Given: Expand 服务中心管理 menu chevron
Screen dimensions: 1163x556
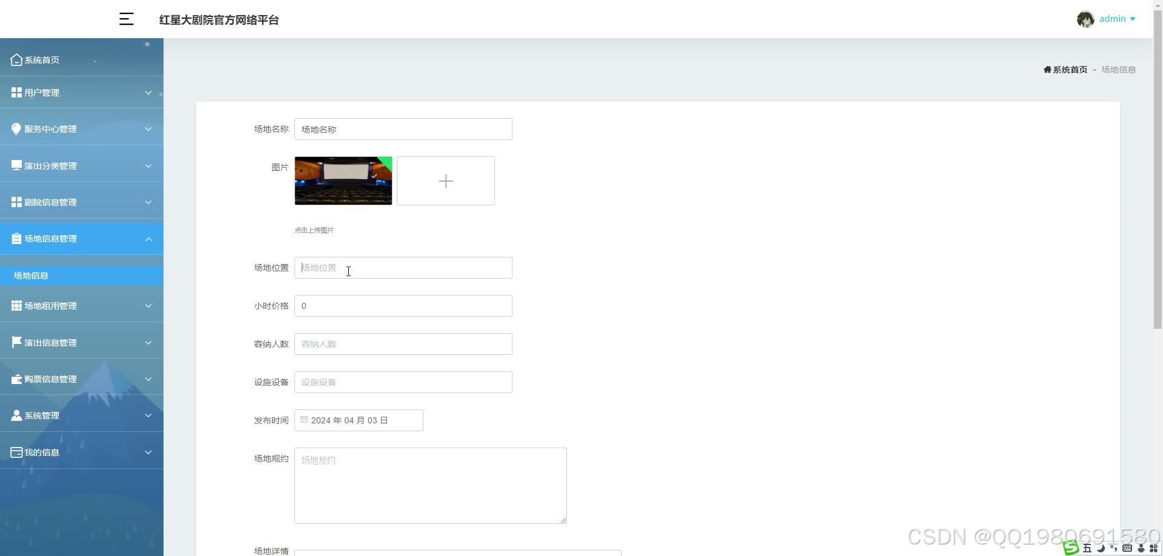Looking at the screenshot, I should coord(148,129).
